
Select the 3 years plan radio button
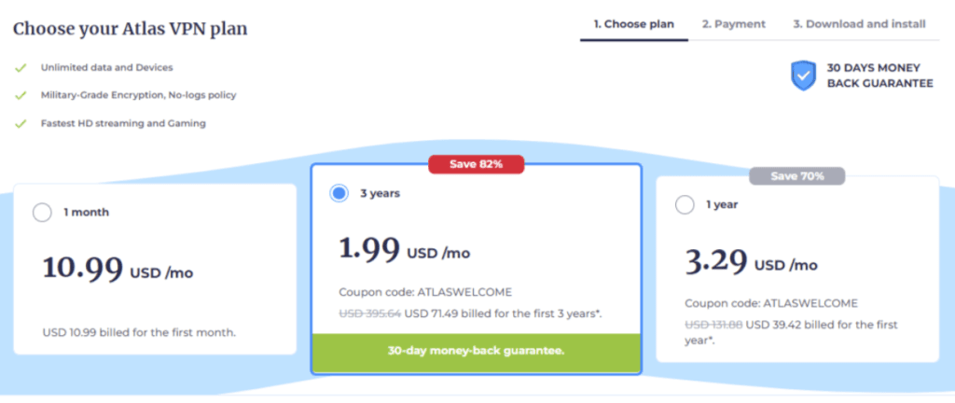(339, 194)
